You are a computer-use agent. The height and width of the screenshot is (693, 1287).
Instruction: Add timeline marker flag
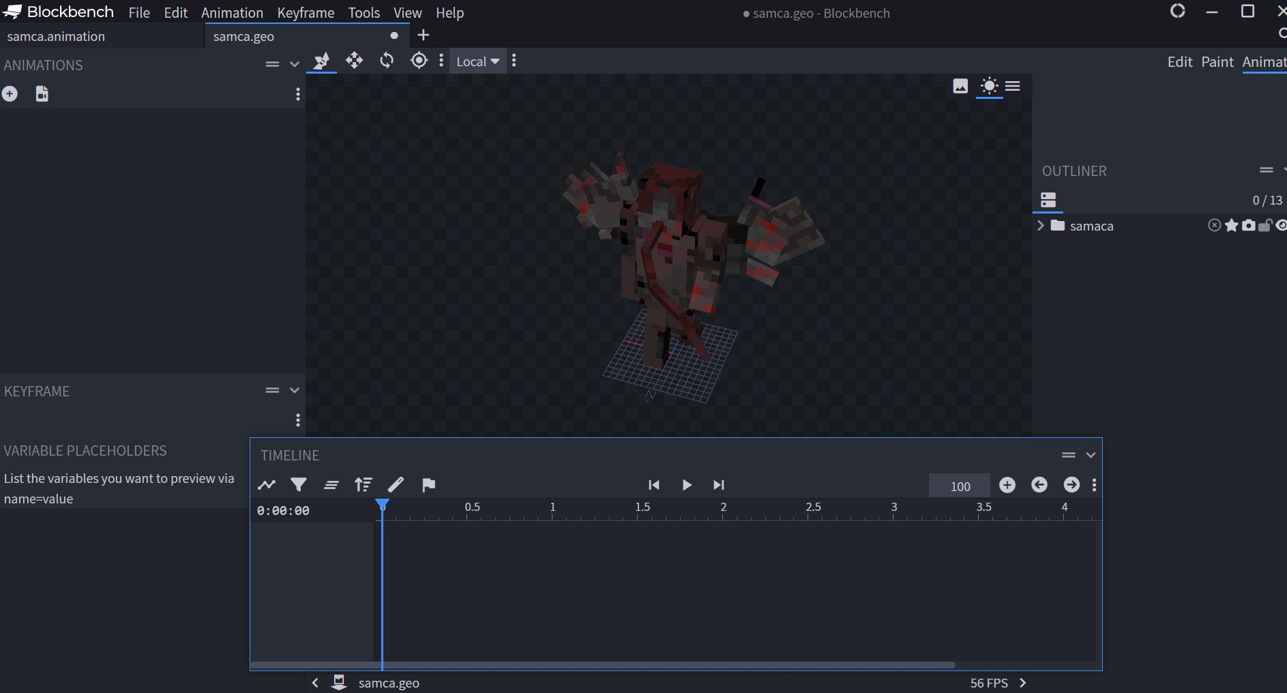click(x=428, y=485)
